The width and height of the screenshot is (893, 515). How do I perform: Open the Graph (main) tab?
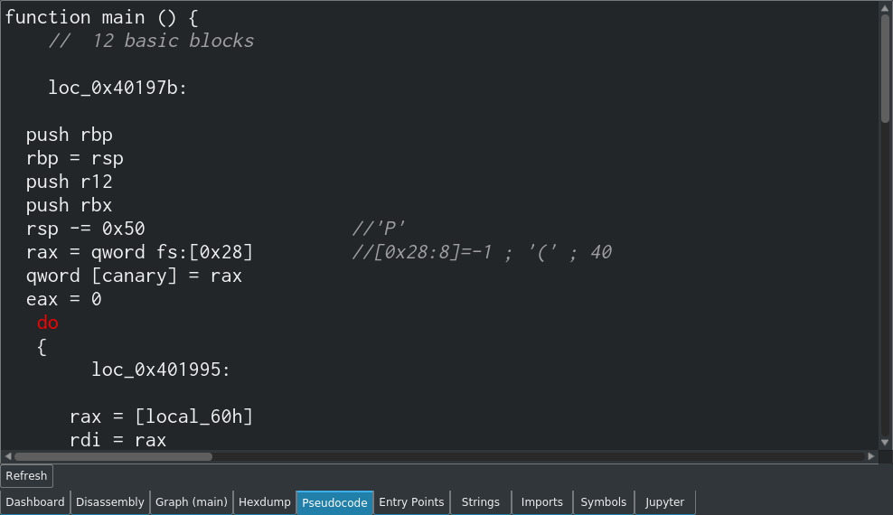pyautogui.click(x=192, y=502)
